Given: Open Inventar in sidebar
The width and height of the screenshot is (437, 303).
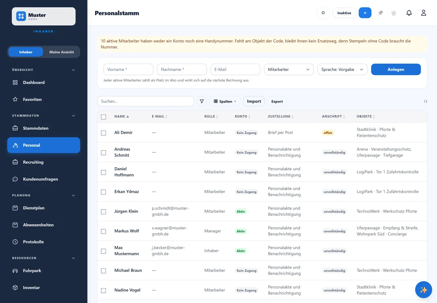Looking at the screenshot, I should (x=44, y=288).
